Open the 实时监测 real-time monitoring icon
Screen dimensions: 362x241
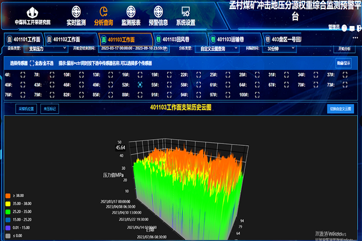coord(75,12)
